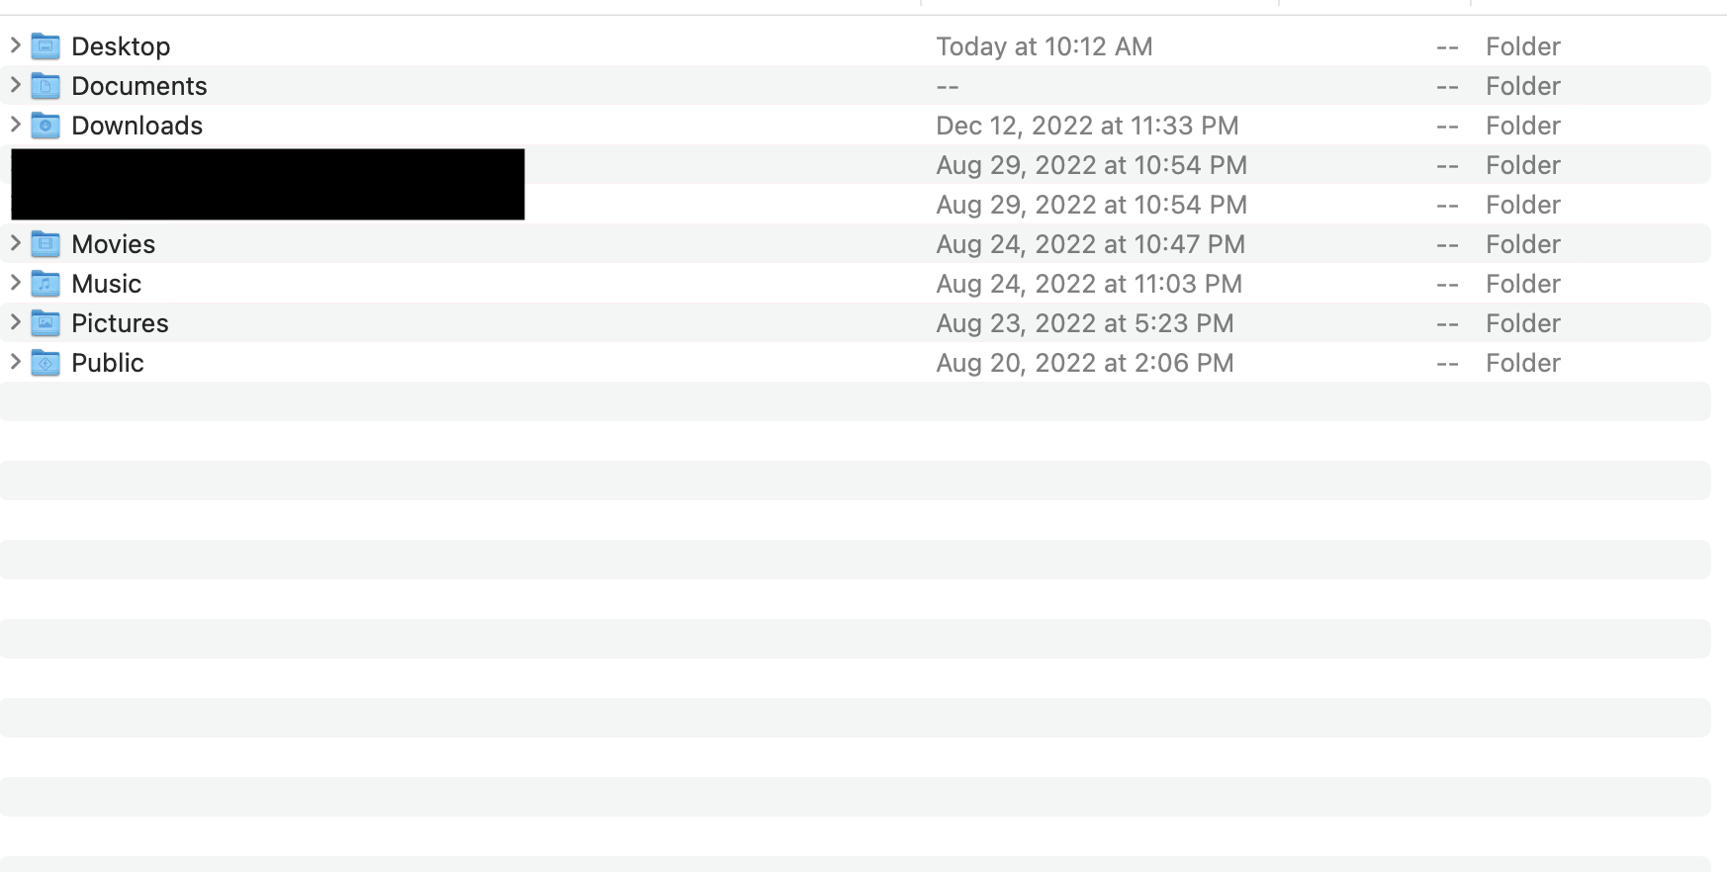This screenshot has height=872, width=1727.
Task: Click the Today at 10:12 AM date cell
Action: pos(1044,46)
